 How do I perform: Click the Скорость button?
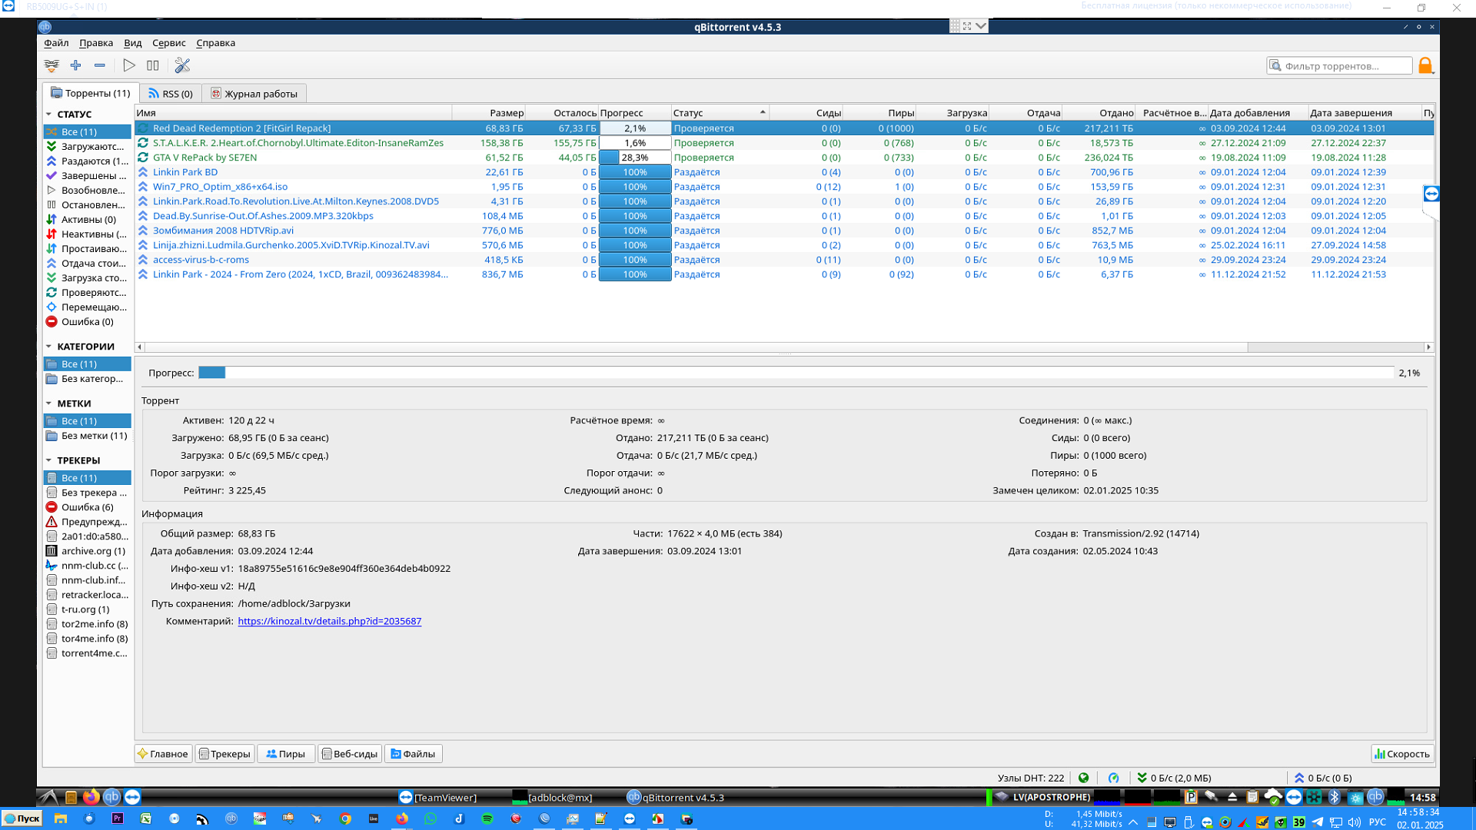point(1402,754)
